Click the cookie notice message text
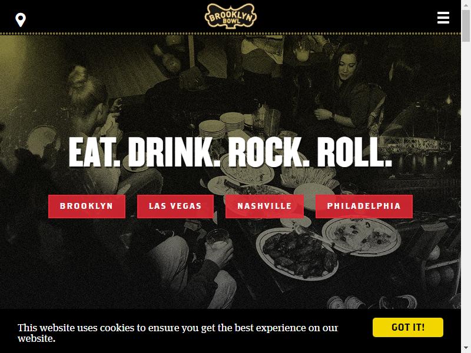 point(178,332)
